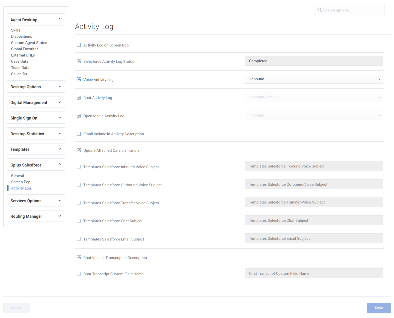This screenshot has height=318, width=394.
Task: Open the Chat Activity Log dropdown
Action: click(314, 97)
